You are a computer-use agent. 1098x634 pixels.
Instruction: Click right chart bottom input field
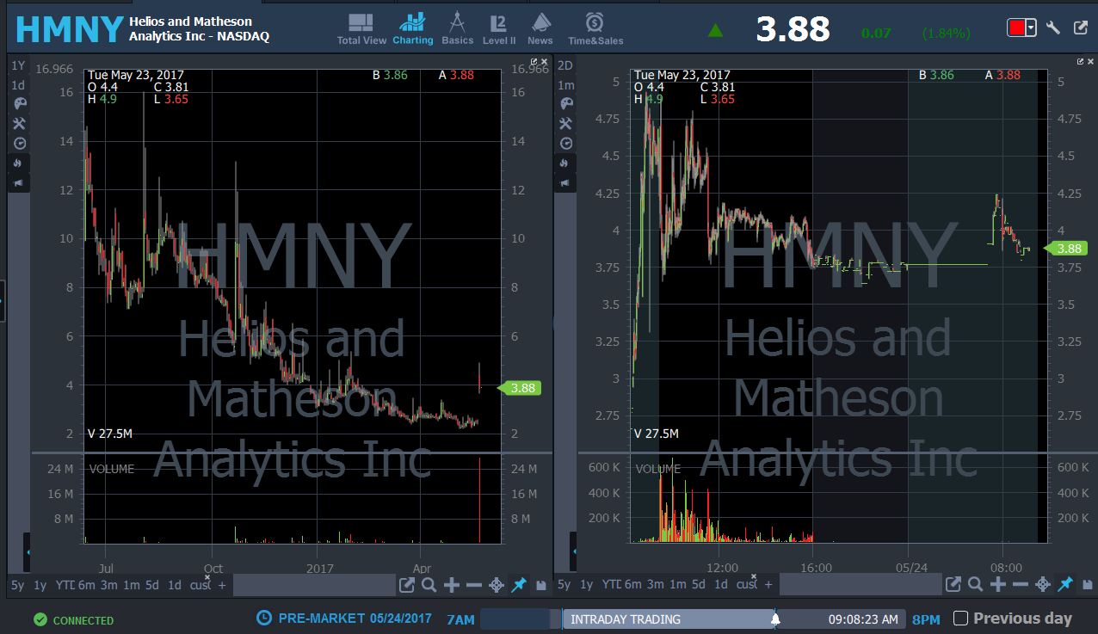pos(861,585)
